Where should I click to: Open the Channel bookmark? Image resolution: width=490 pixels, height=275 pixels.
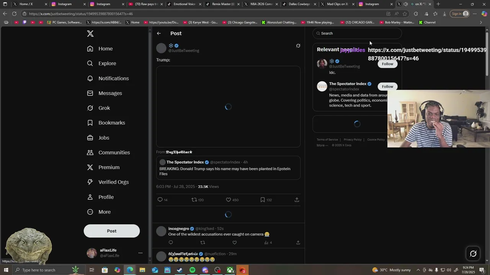(x=427, y=23)
